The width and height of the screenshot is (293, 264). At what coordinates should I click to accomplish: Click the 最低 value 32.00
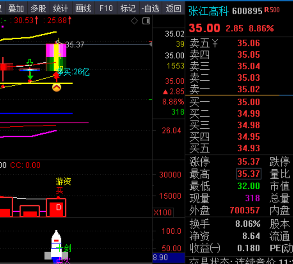(x=249, y=186)
